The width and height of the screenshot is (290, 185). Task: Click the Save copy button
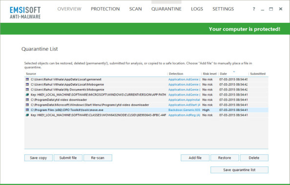39,158
